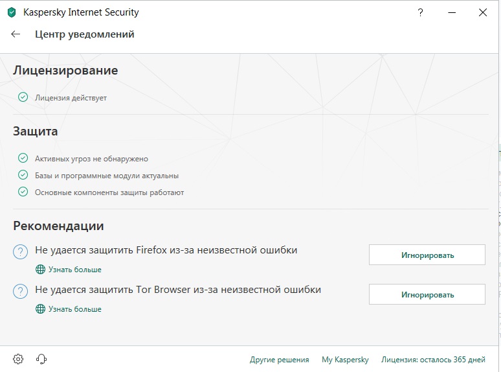This screenshot has width=501, height=372.
Task: Click the green checkmark next to Лицензия действует
Action: tap(23, 97)
